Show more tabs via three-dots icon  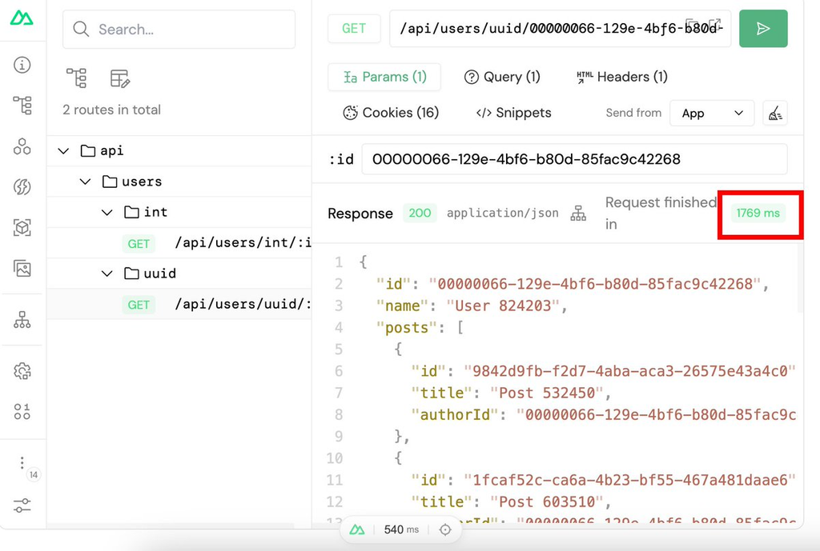point(22,463)
